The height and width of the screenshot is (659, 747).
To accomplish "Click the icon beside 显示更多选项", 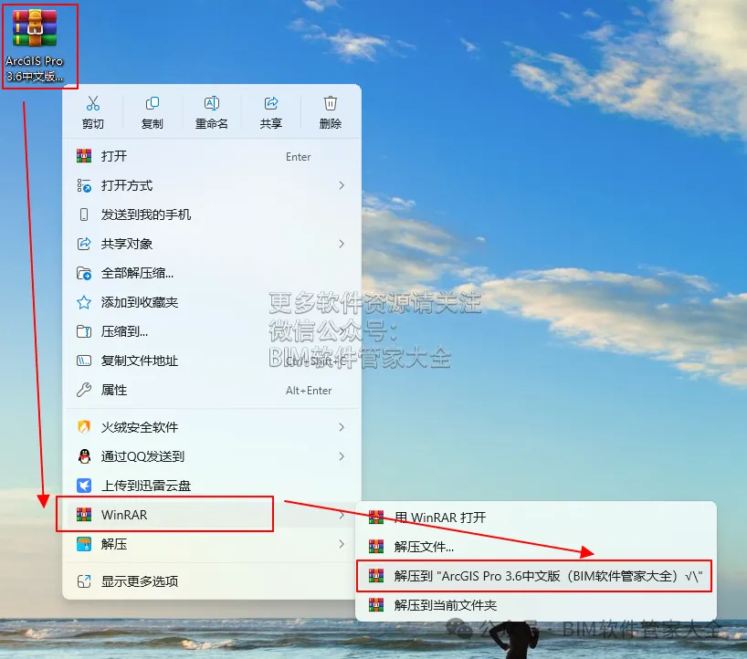I will pos(84,581).
